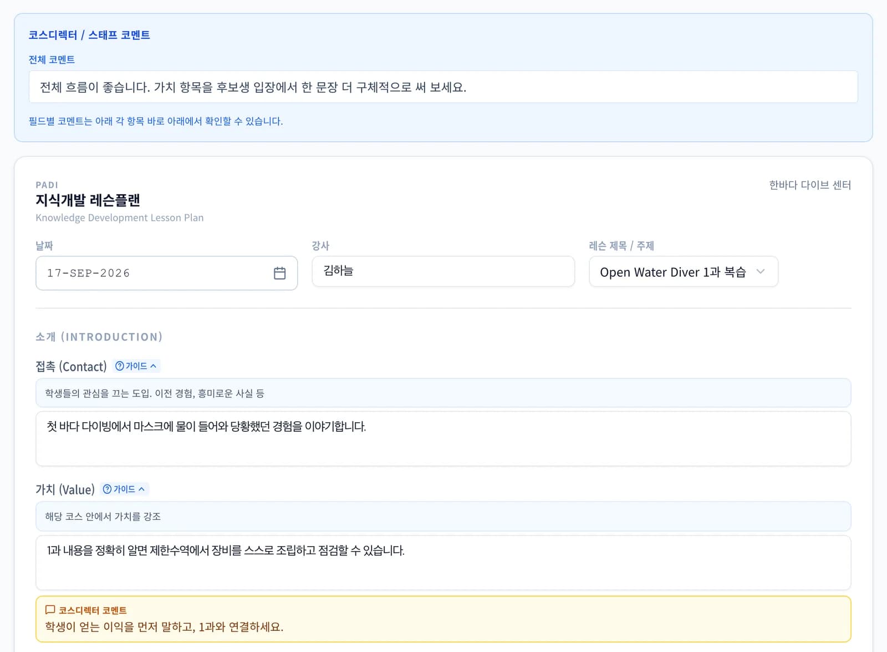This screenshot has height=652, width=887.
Task: Edit the 강사 name field 김하늘
Action: [x=443, y=271]
